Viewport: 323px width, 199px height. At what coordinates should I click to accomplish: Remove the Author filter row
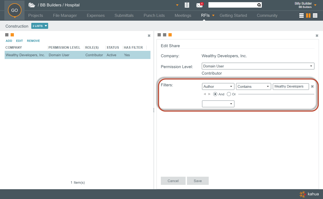[312, 86]
